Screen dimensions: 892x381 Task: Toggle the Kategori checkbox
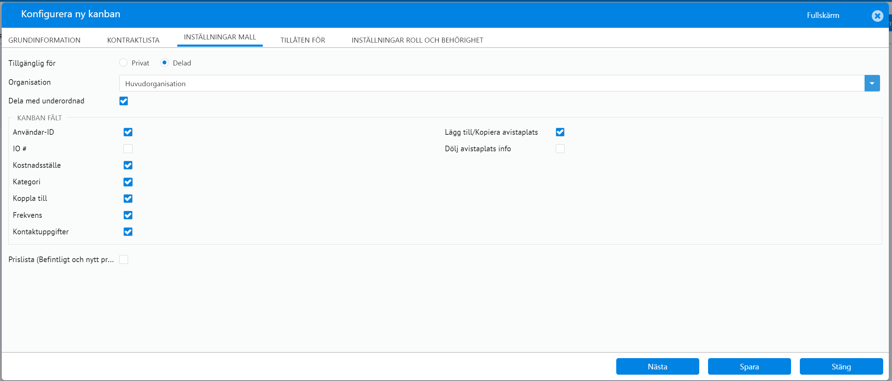pyautogui.click(x=128, y=182)
